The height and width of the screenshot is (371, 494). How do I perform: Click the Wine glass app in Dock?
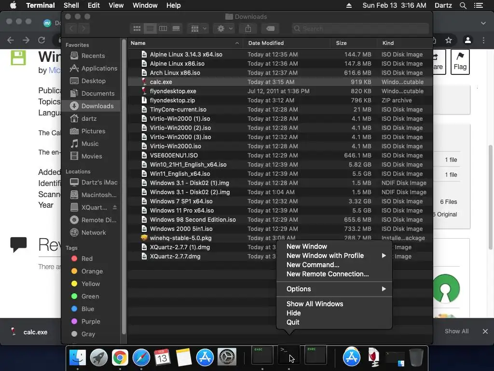[x=374, y=358]
